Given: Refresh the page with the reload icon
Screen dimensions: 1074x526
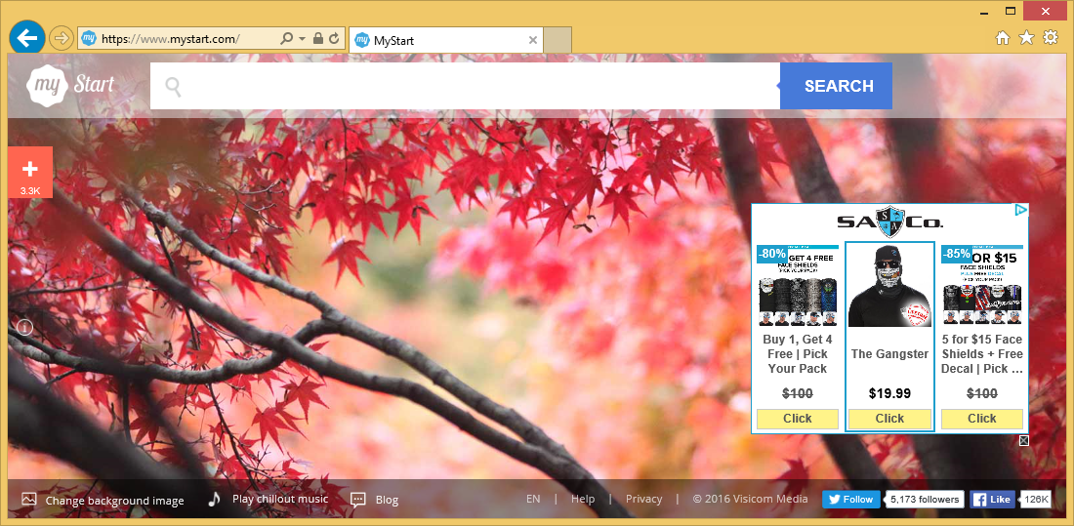Looking at the screenshot, I should pos(334,39).
